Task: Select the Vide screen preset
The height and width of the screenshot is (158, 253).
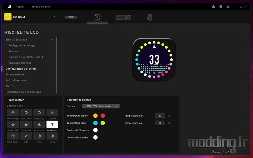Action: click(26, 136)
